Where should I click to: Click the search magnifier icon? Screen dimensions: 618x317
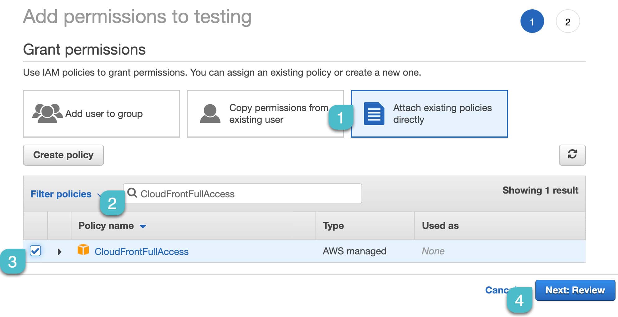[132, 193]
